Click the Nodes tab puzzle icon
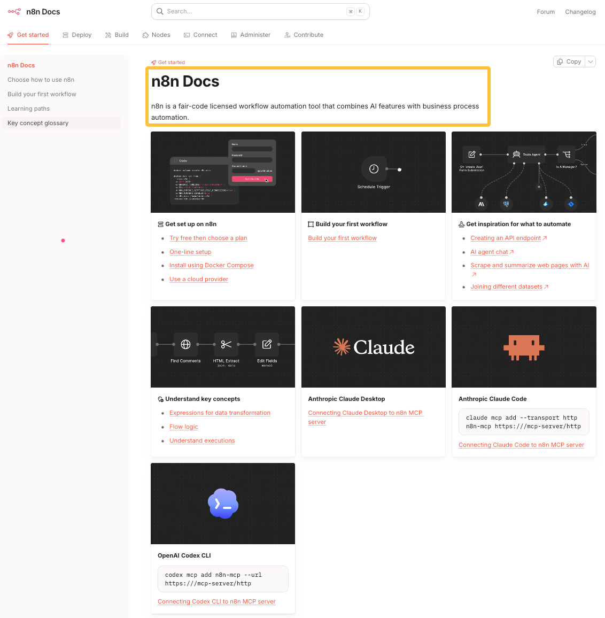Screen dimensions: 605x618 [145, 35]
